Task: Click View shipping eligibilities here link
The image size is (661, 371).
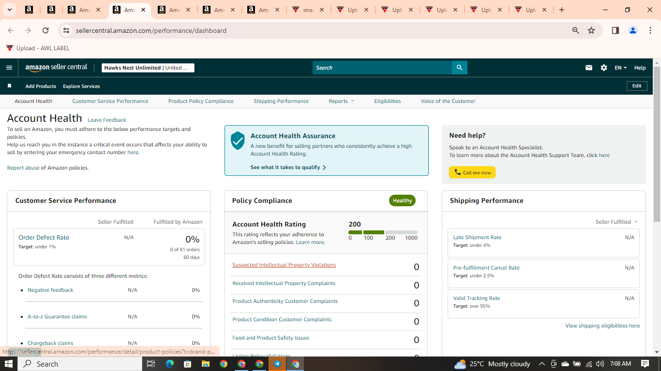Action: (x=602, y=326)
